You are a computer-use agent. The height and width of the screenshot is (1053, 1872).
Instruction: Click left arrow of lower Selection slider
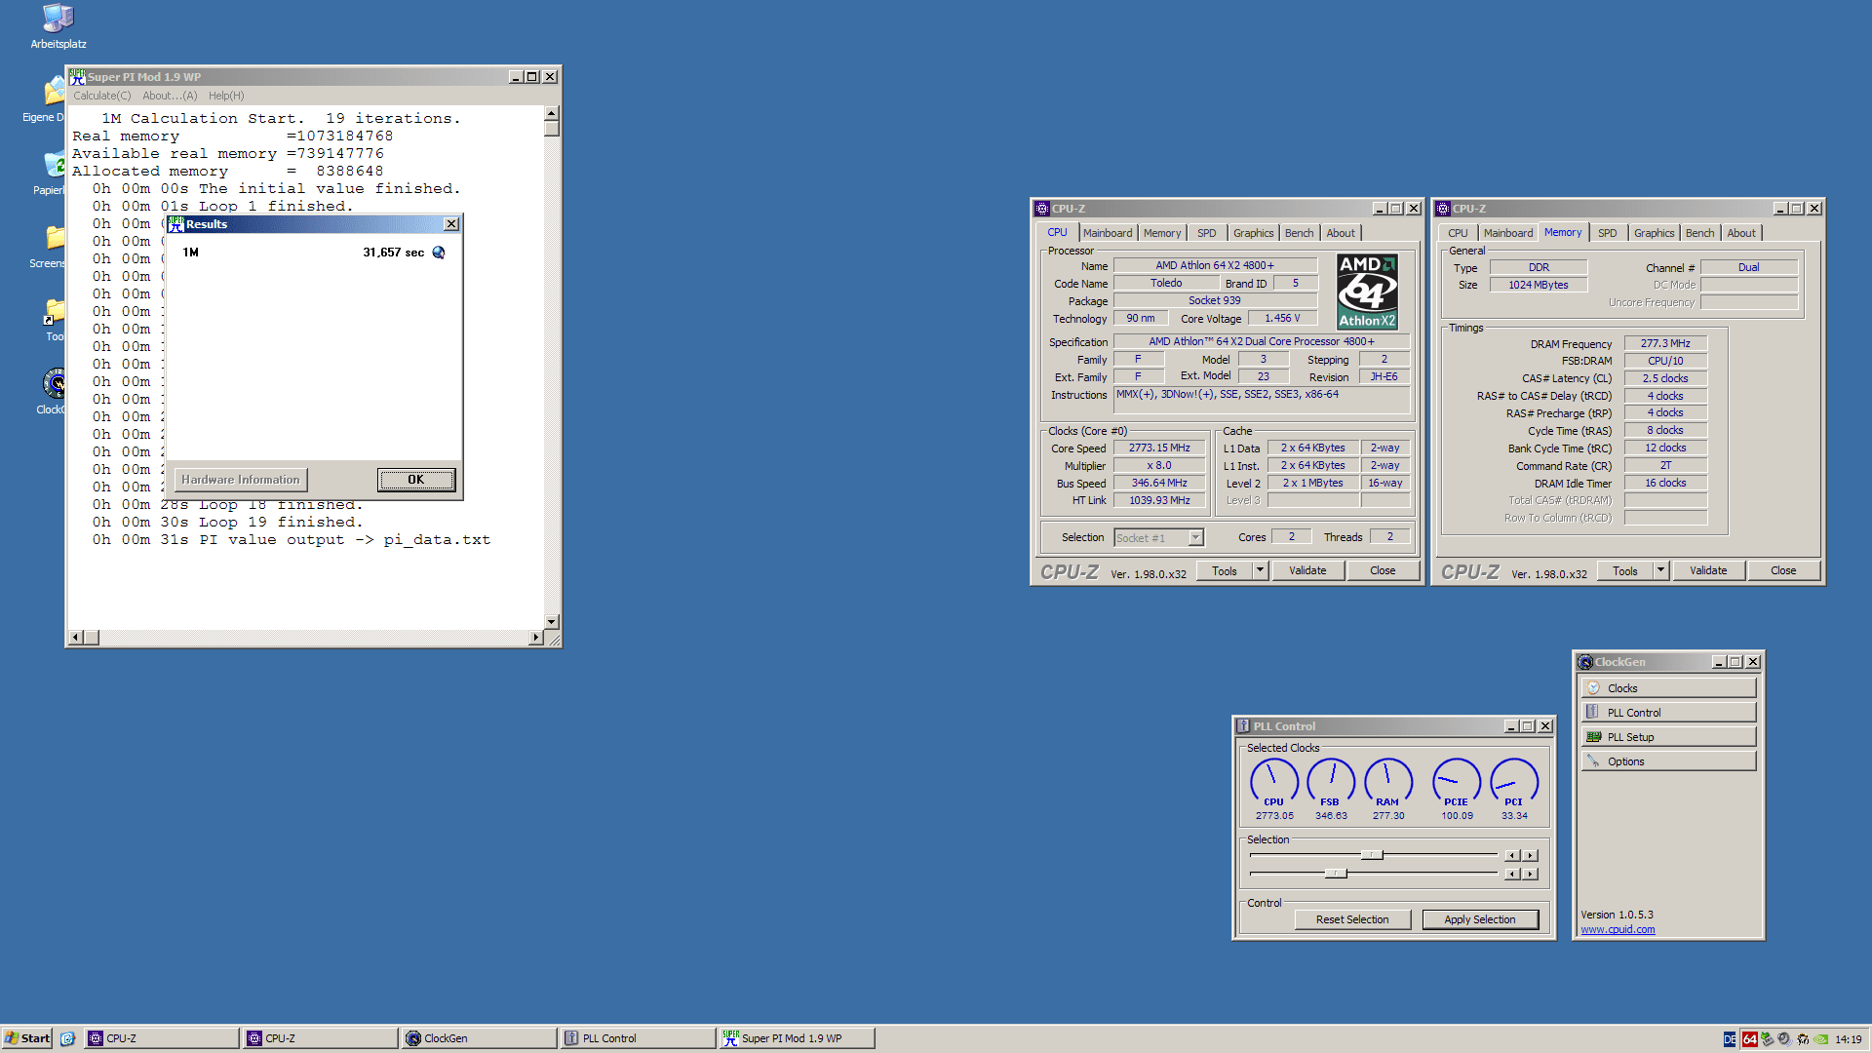(x=1512, y=874)
